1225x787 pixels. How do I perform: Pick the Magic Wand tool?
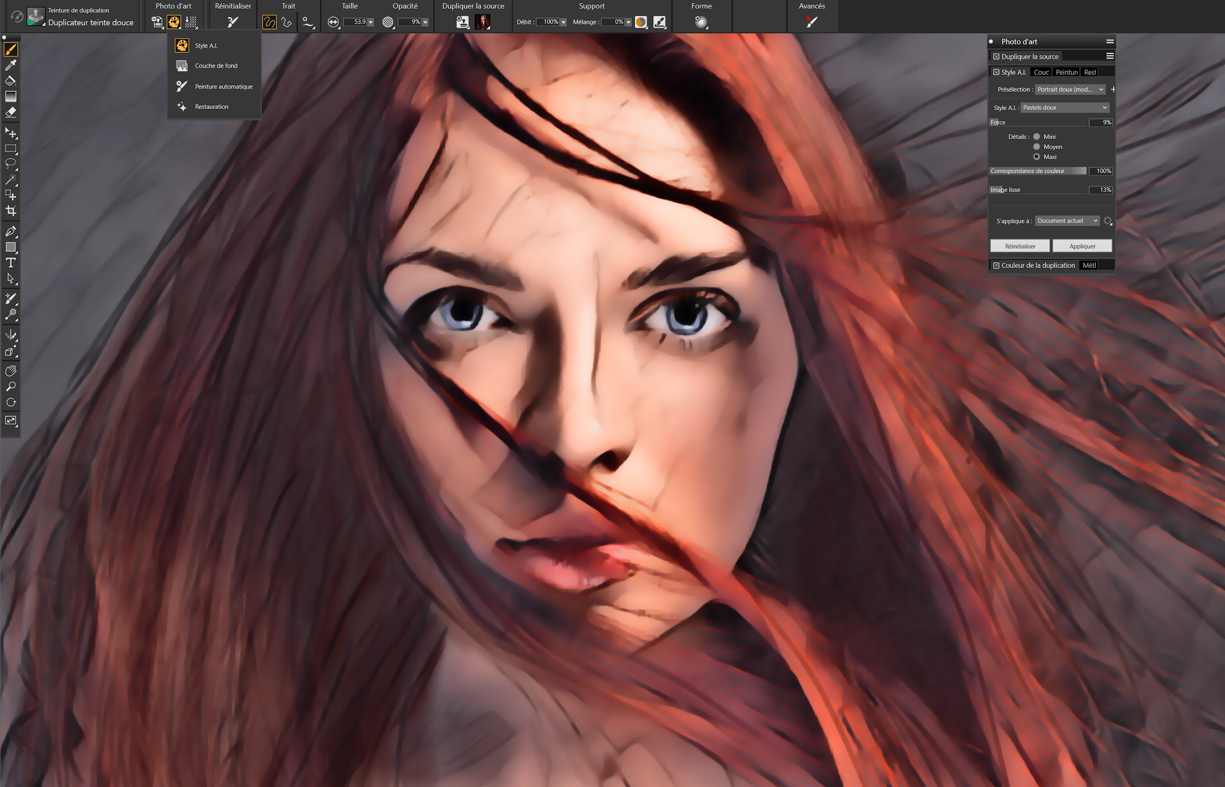point(11,179)
